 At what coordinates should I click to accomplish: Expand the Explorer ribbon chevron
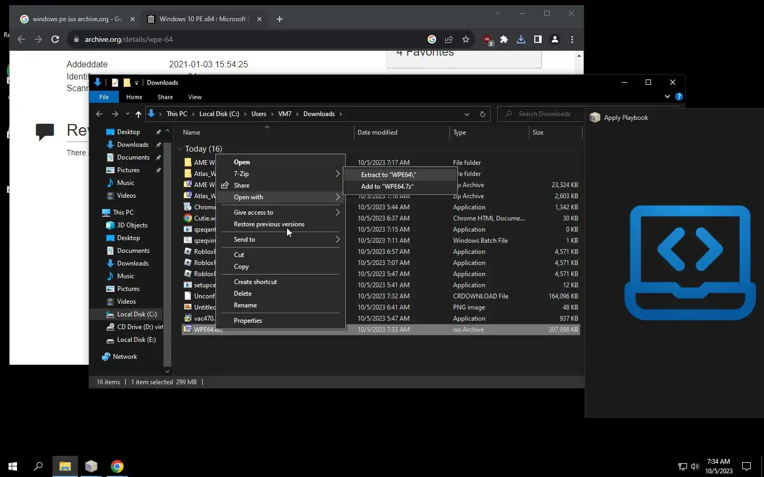point(667,96)
